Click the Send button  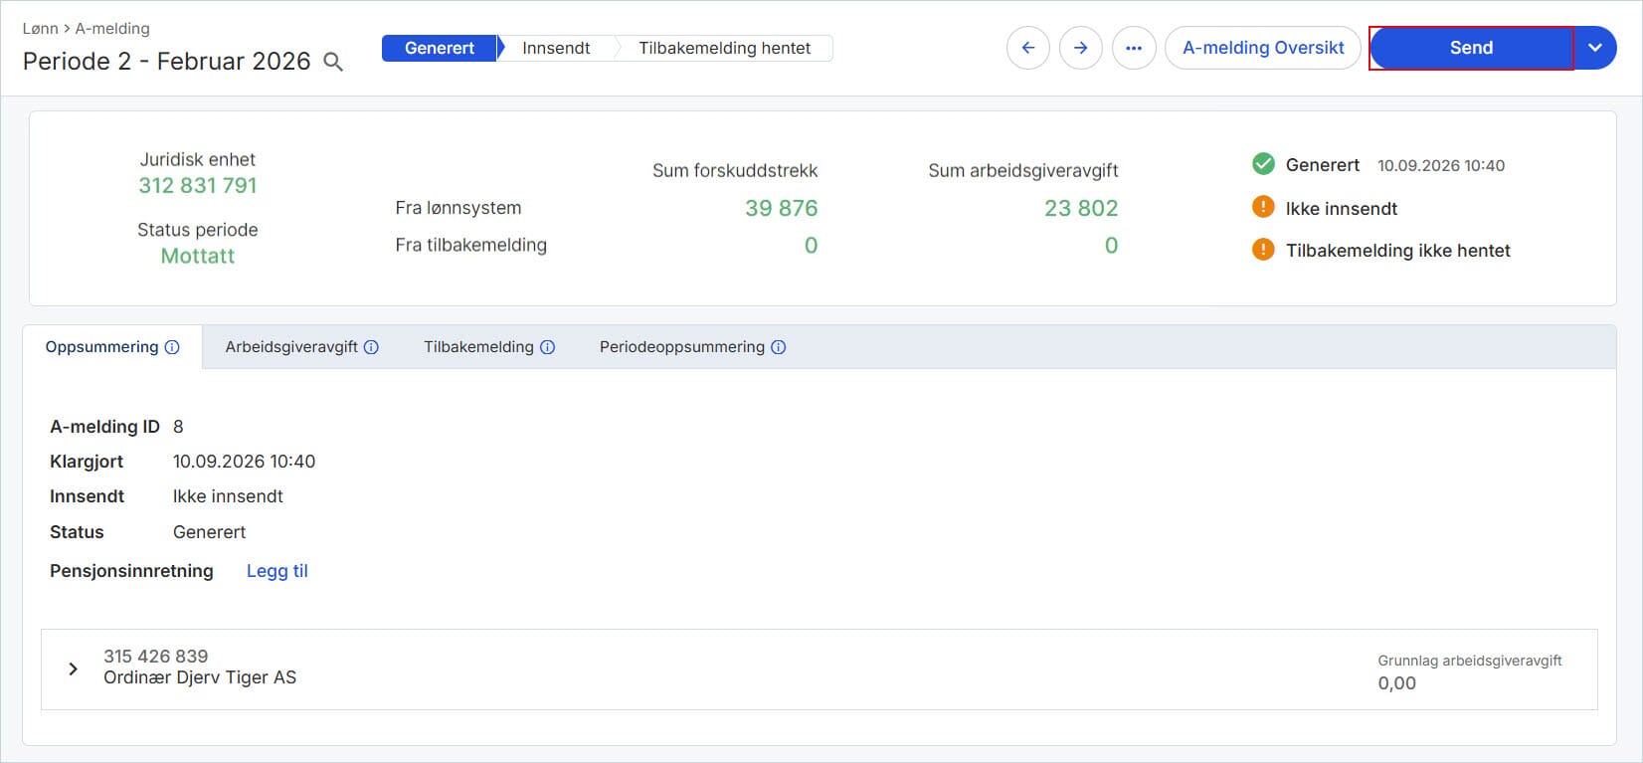[1471, 48]
